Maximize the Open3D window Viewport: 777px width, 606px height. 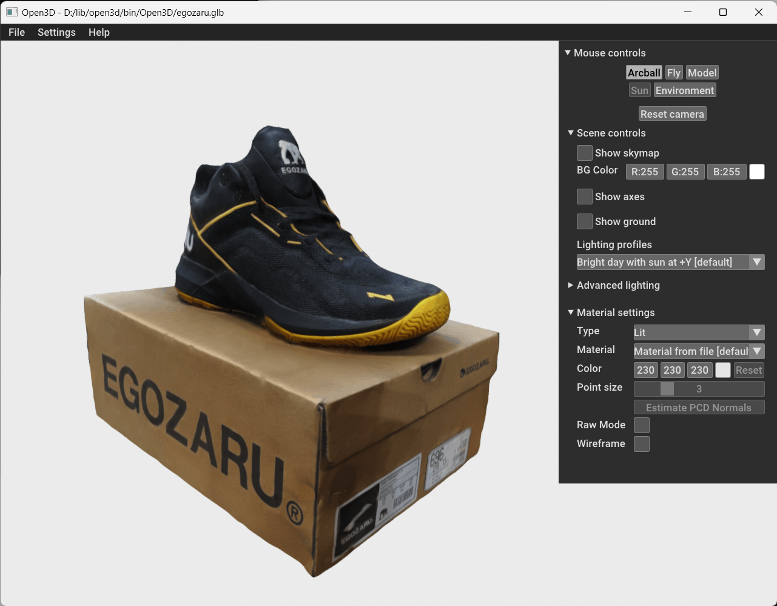tap(723, 12)
